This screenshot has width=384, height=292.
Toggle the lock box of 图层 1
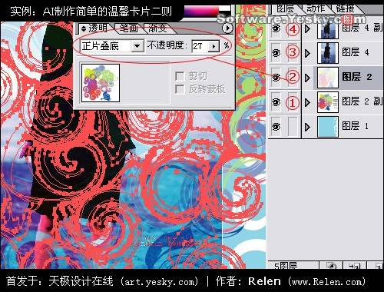[x=293, y=127]
